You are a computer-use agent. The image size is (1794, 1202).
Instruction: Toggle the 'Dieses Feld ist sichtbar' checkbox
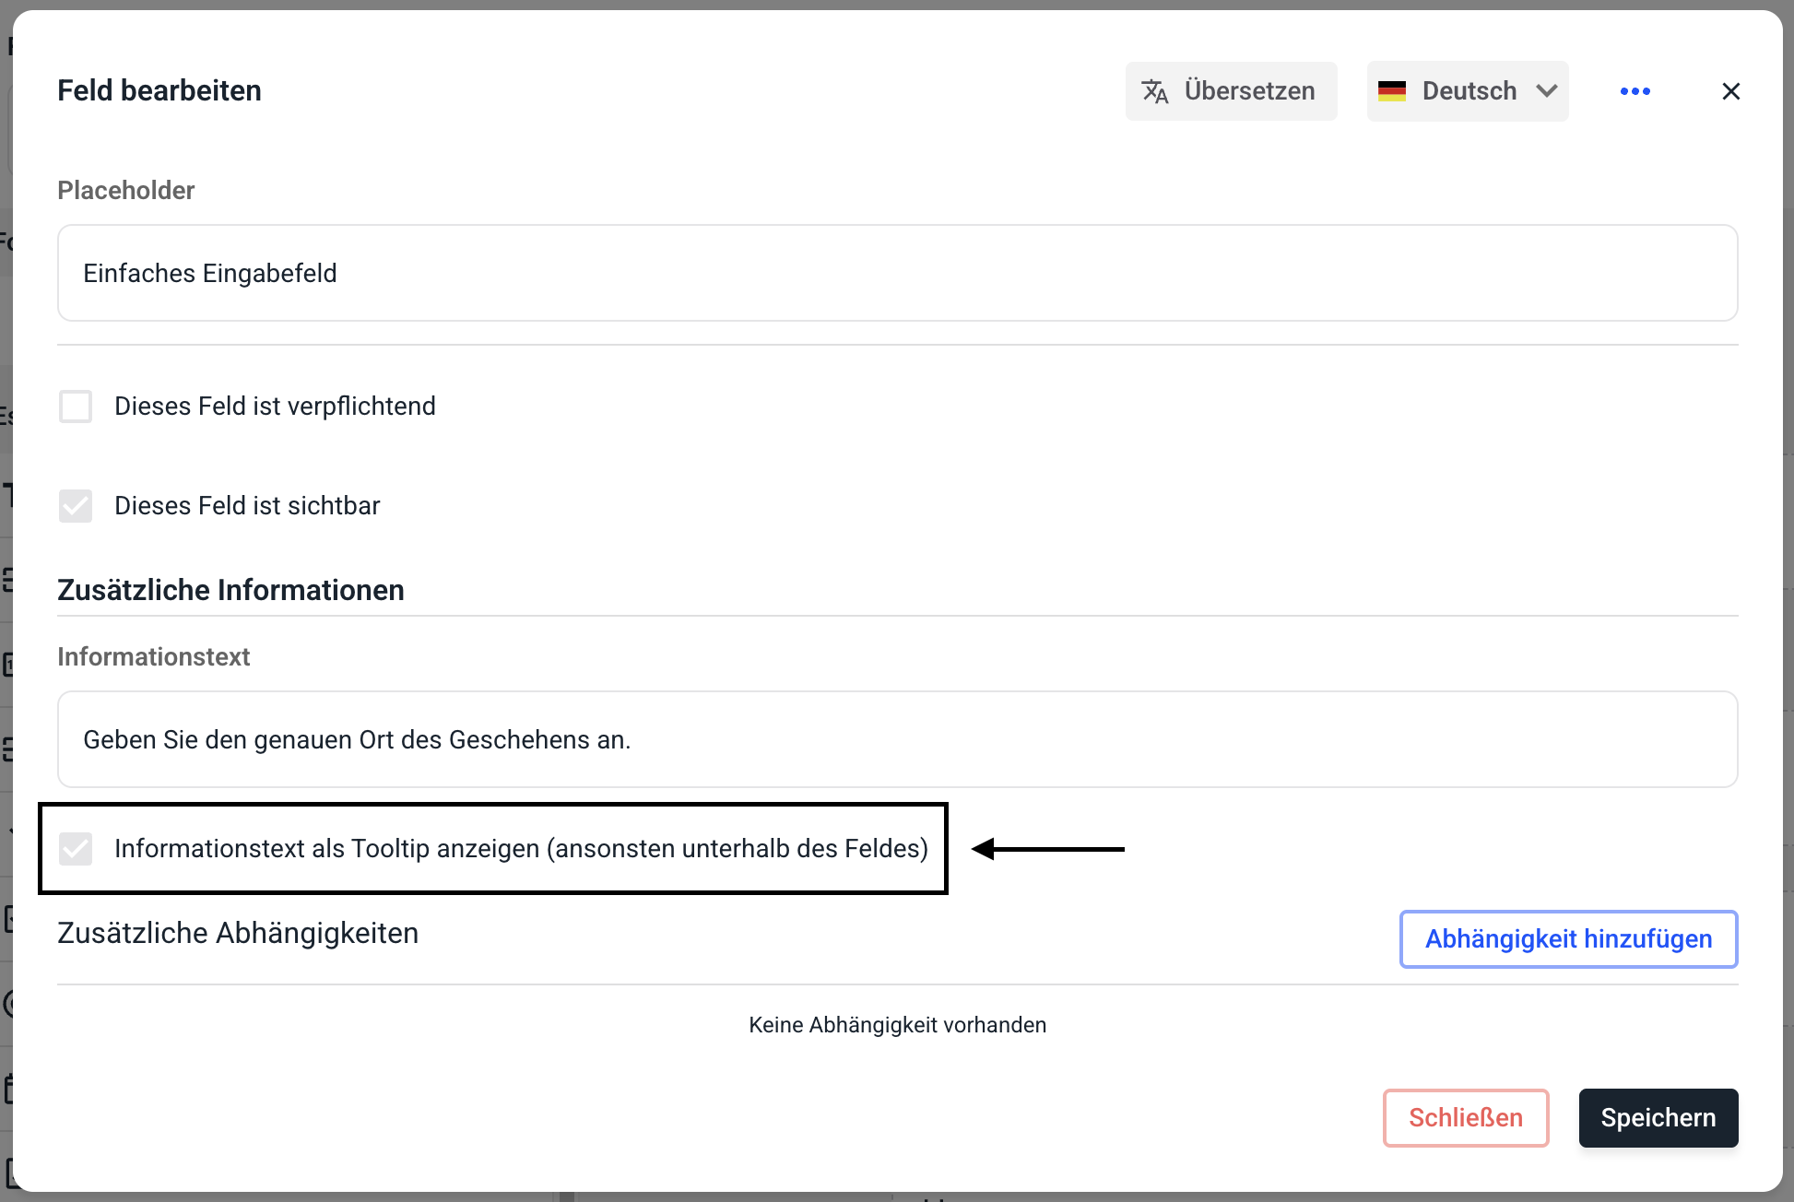tap(76, 506)
